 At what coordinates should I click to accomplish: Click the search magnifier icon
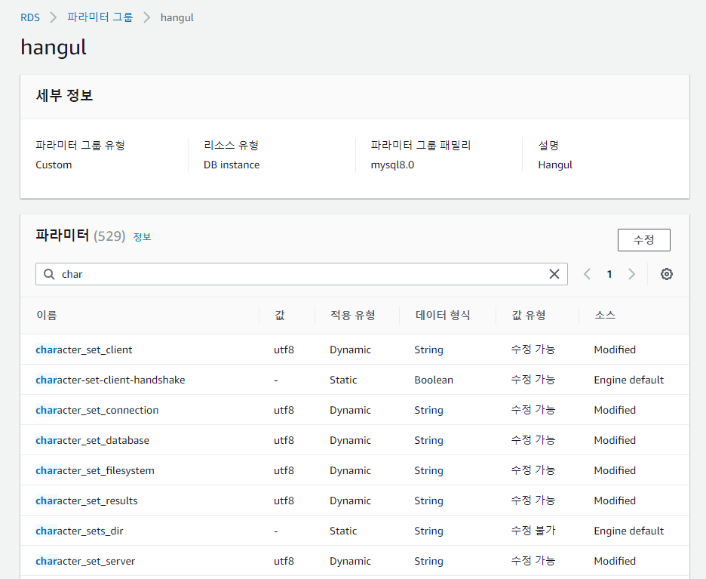pos(50,274)
